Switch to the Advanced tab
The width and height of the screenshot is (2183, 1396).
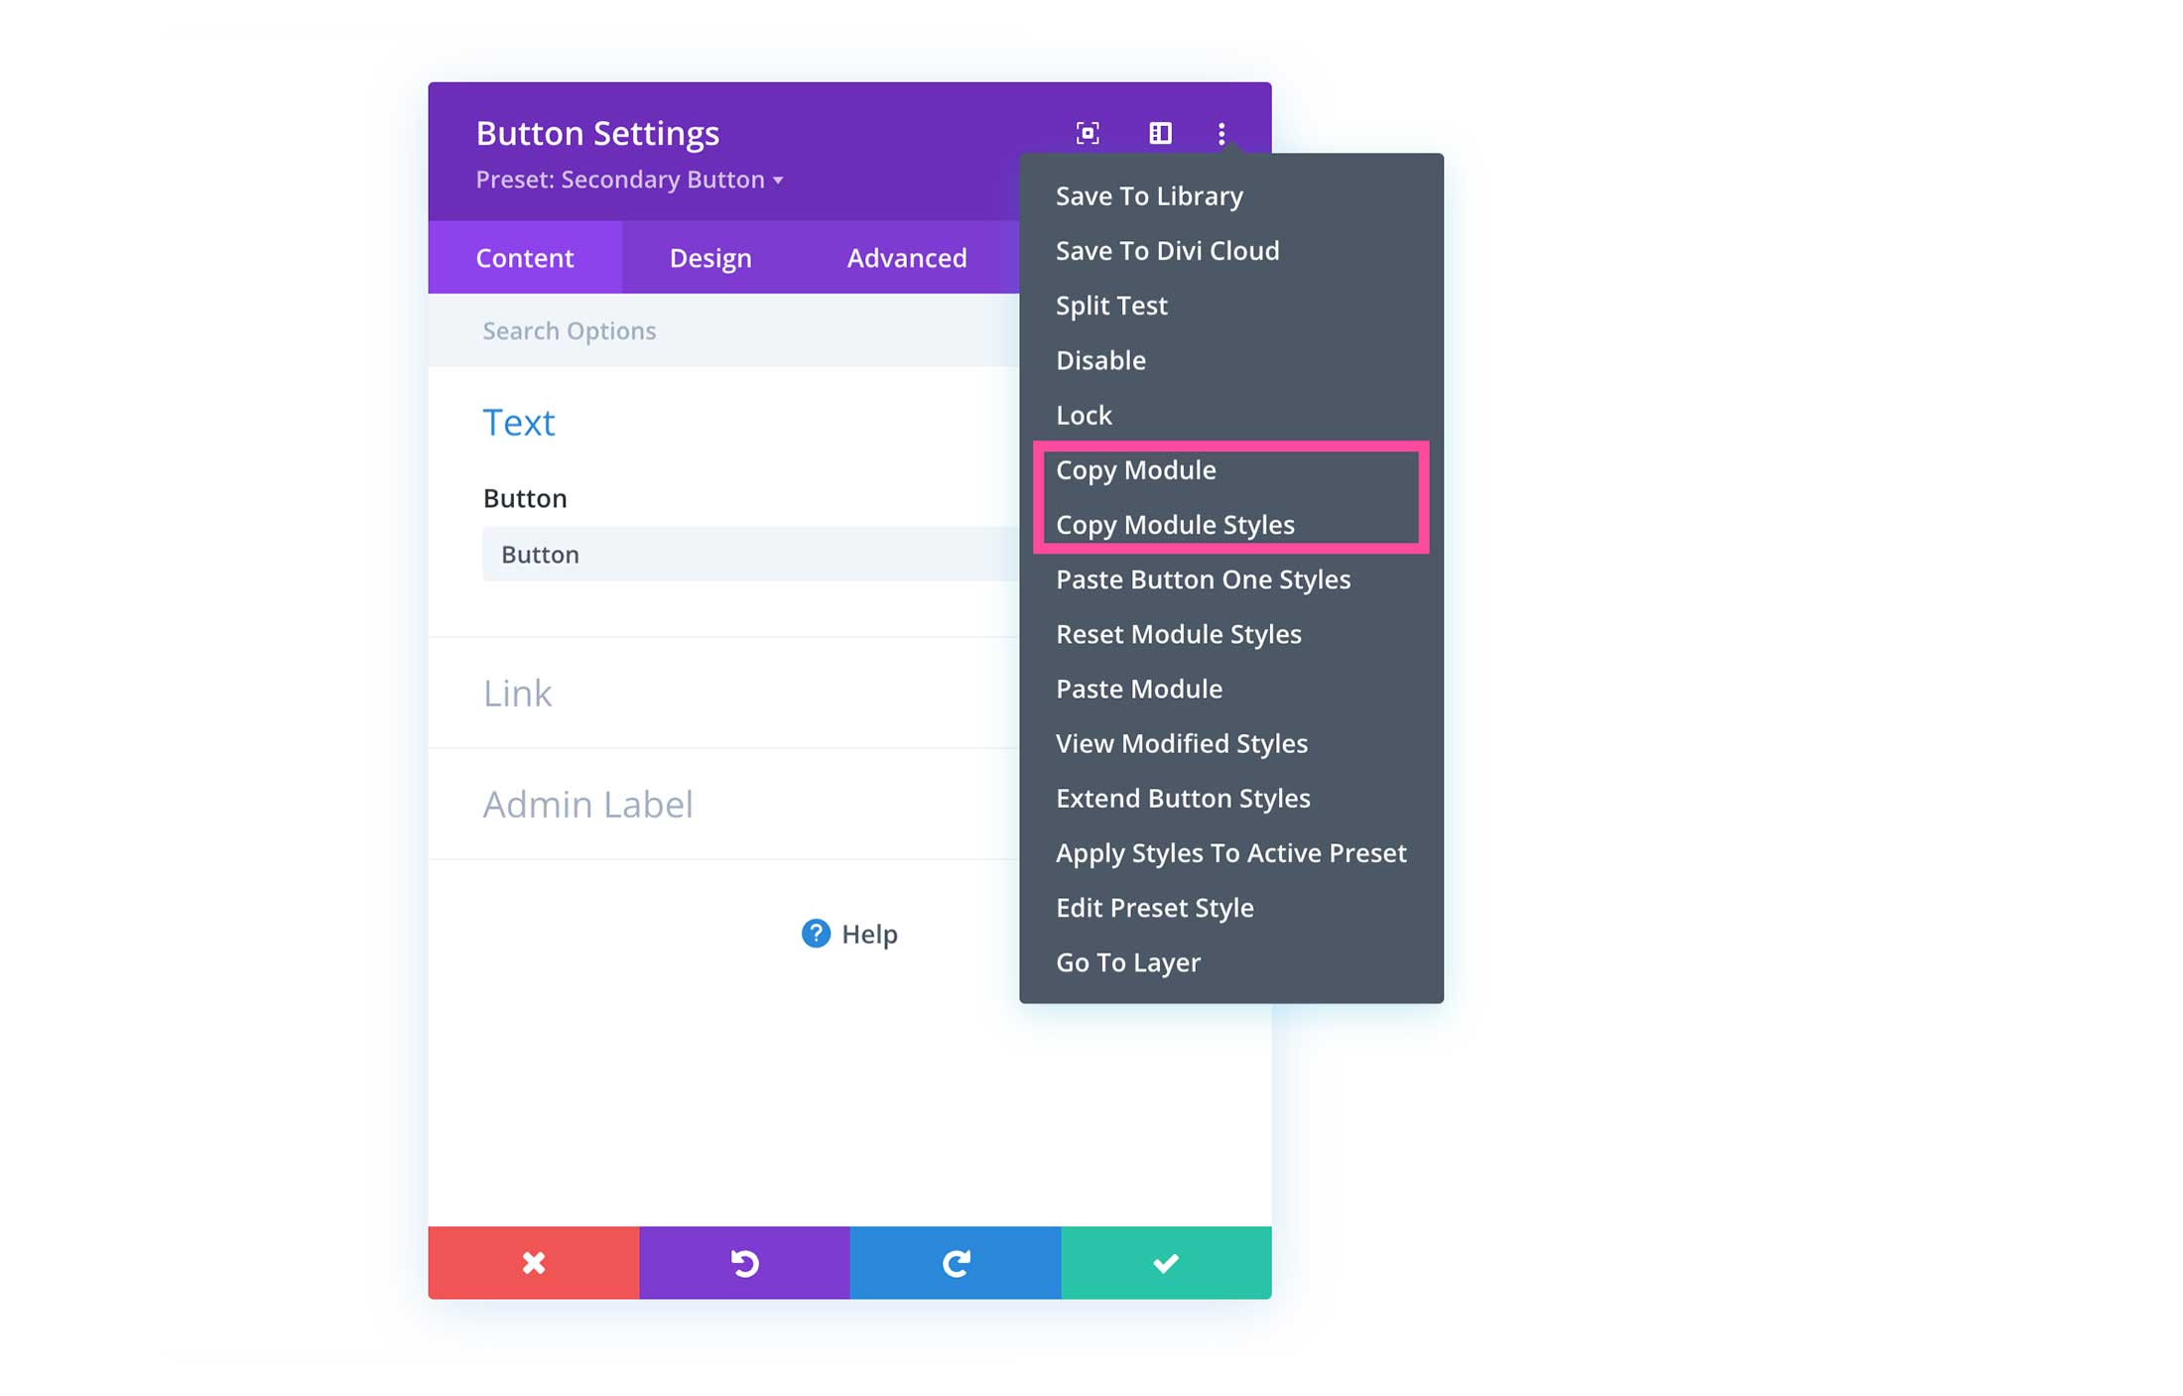[x=906, y=257]
